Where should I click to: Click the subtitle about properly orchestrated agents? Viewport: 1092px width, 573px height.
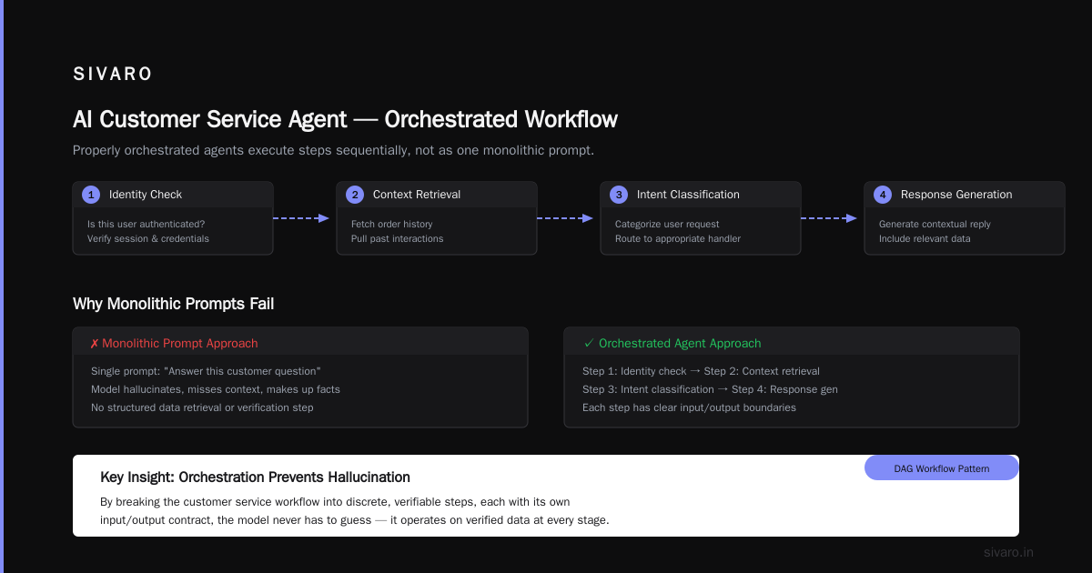(x=333, y=150)
